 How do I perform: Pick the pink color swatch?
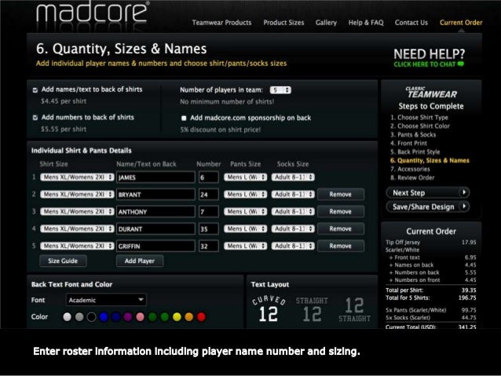(x=140, y=317)
